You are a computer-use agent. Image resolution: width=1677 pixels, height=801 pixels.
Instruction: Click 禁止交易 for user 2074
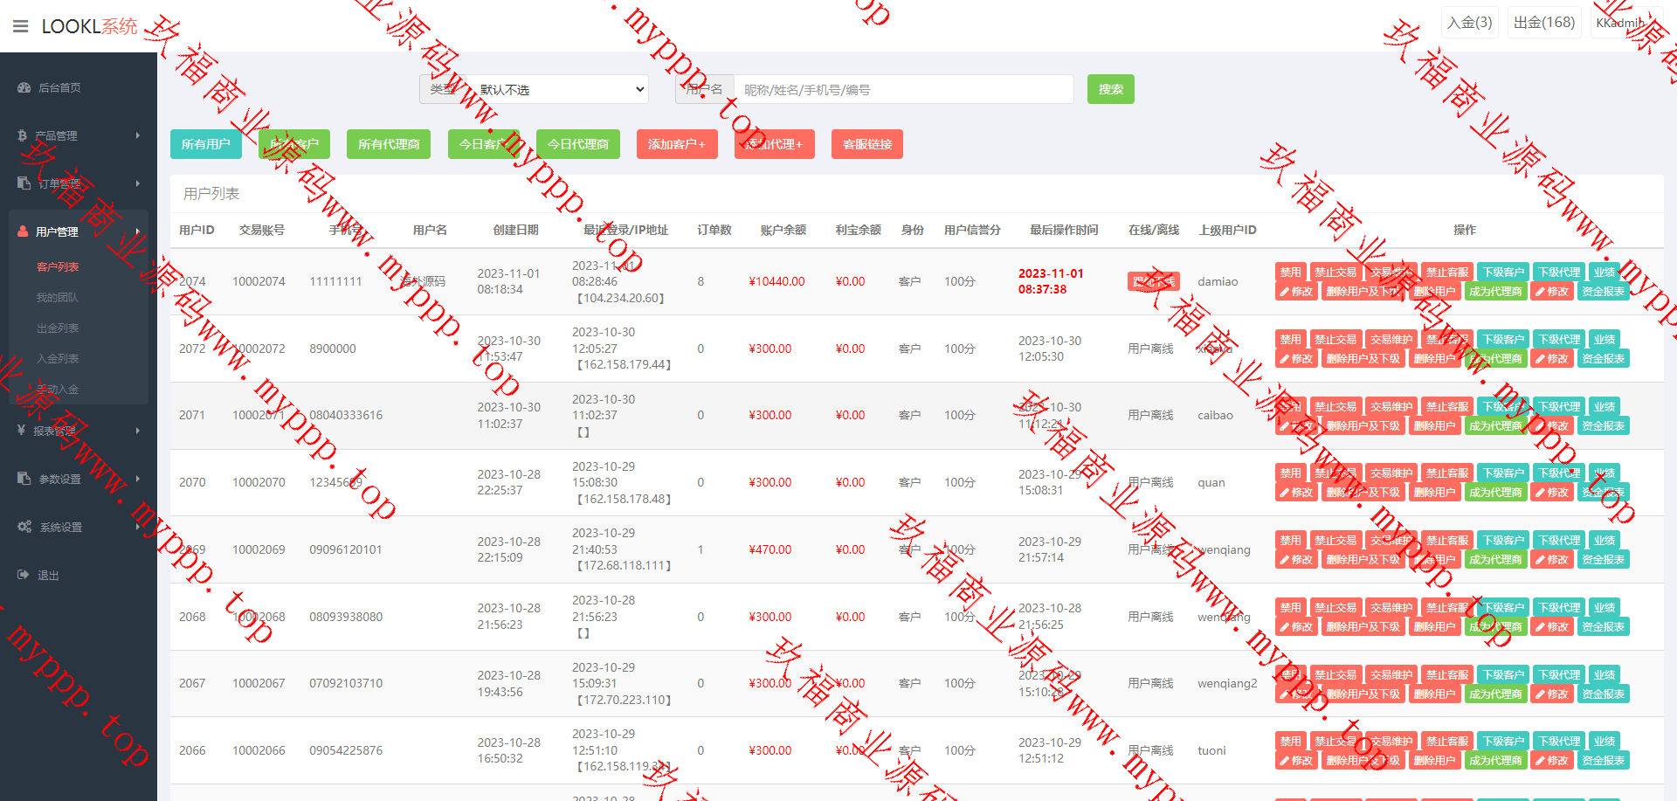pos(1335,273)
